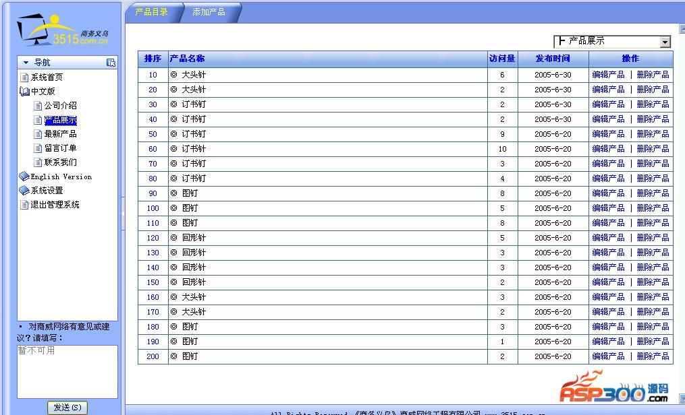Viewport: 685px width, 415px height.
Task: Click the open book icon beside 中文版
Action: (x=24, y=92)
